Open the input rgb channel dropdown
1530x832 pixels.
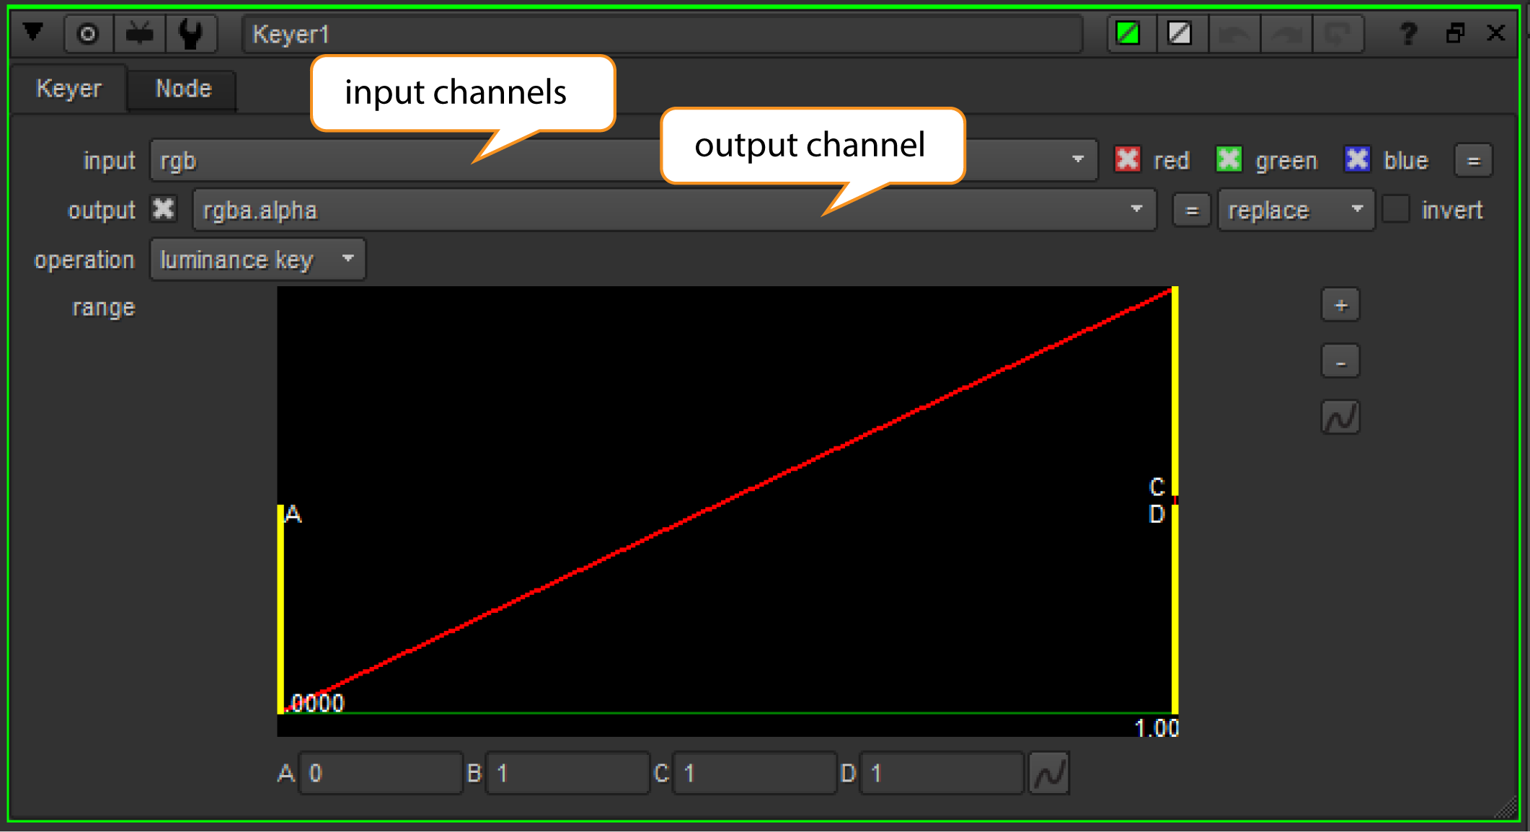click(1077, 160)
